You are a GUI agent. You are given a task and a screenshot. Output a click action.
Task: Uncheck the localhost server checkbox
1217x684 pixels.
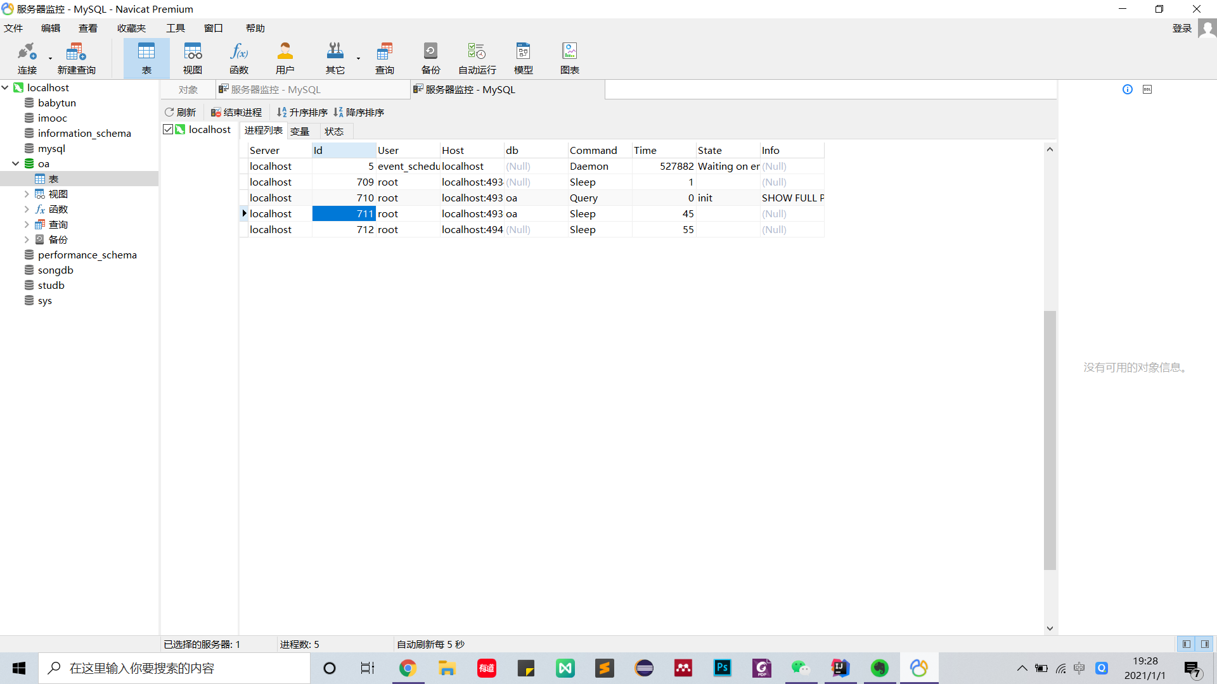[x=168, y=129]
